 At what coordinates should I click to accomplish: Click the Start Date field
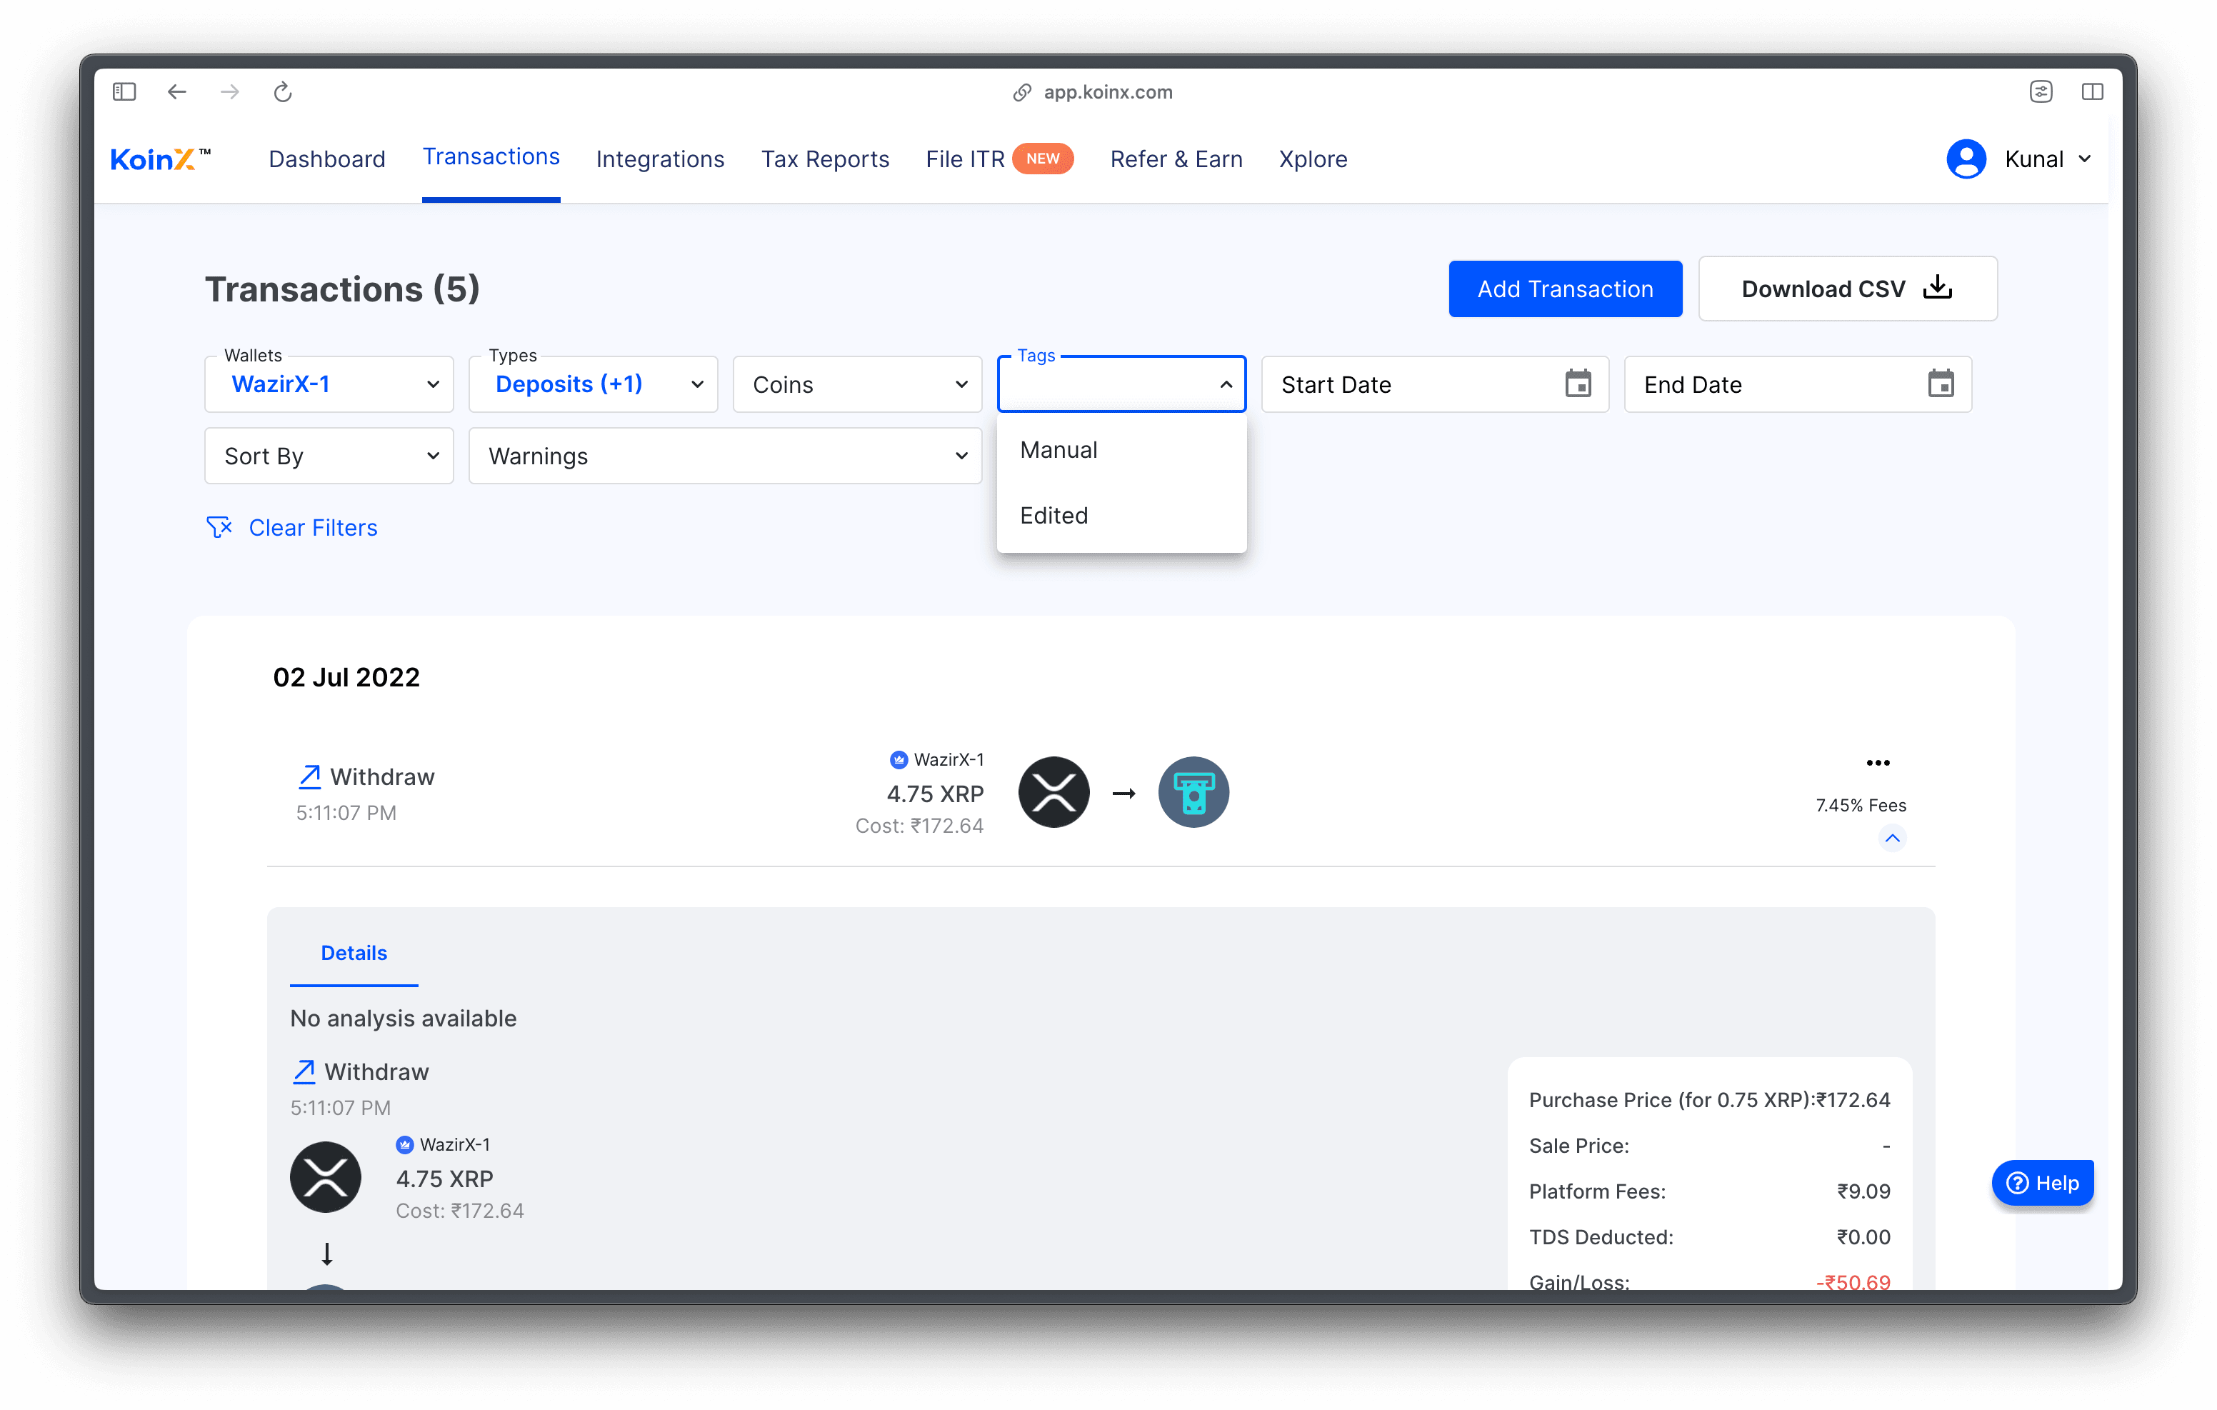1434,384
